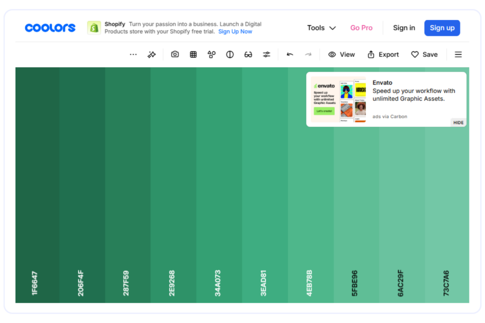Screen dimensions: 485x323
Task: Hide the Envato ad banner
Action: 458,122
